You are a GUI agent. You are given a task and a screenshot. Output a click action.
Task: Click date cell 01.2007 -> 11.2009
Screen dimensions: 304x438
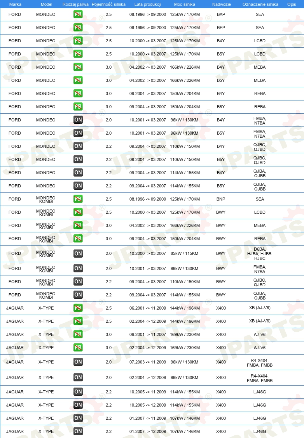tap(147, 418)
